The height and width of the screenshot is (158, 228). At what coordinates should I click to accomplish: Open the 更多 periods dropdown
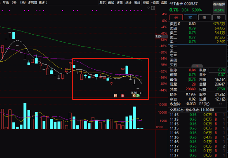[43, 2]
